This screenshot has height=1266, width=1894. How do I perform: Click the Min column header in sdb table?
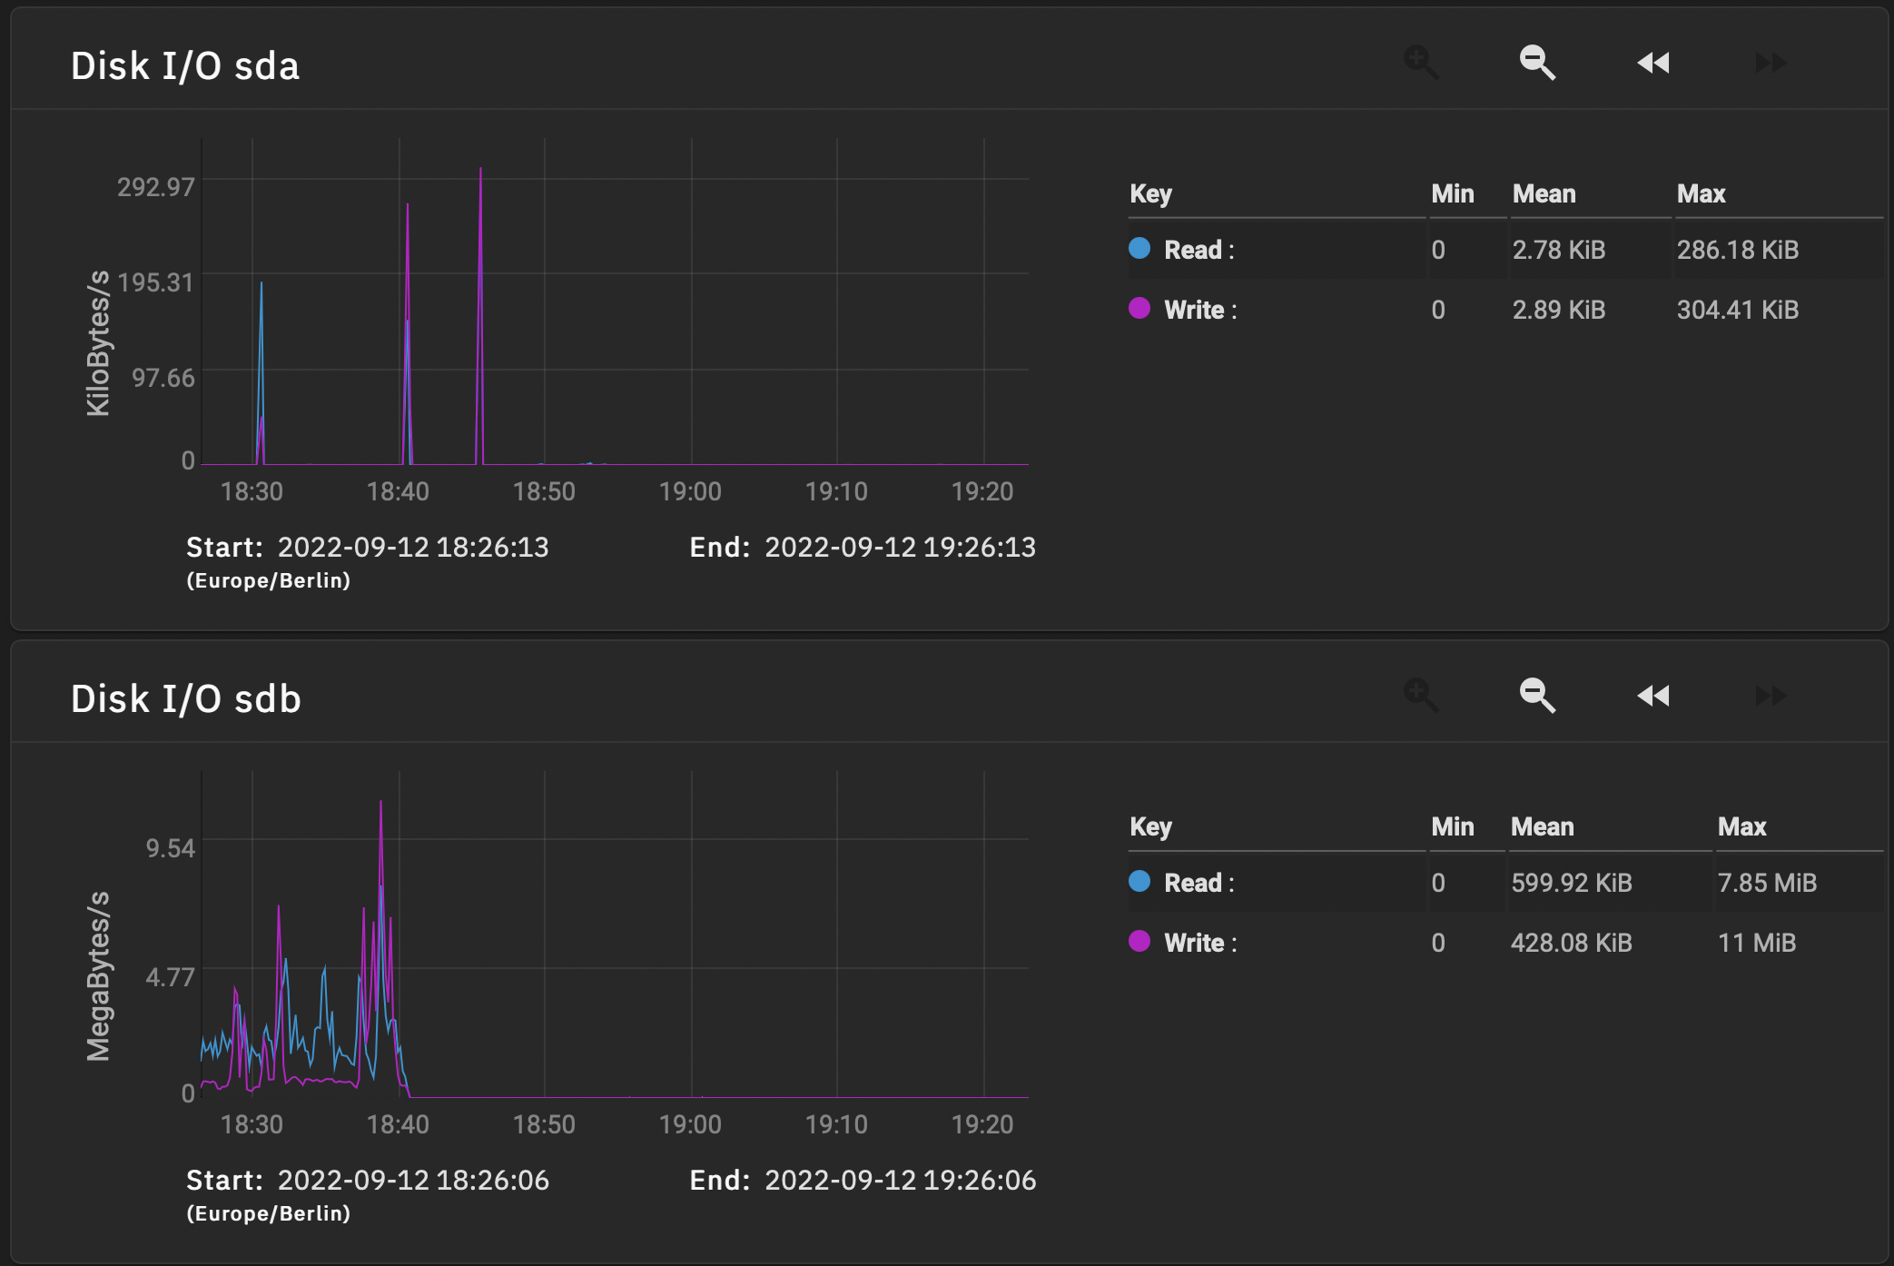[x=1452, y=826]
